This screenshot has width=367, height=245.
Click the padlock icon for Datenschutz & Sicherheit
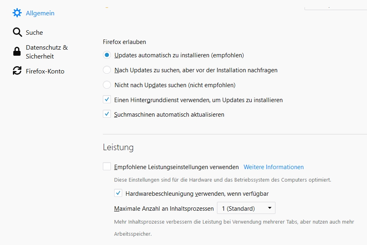point(17,52)
